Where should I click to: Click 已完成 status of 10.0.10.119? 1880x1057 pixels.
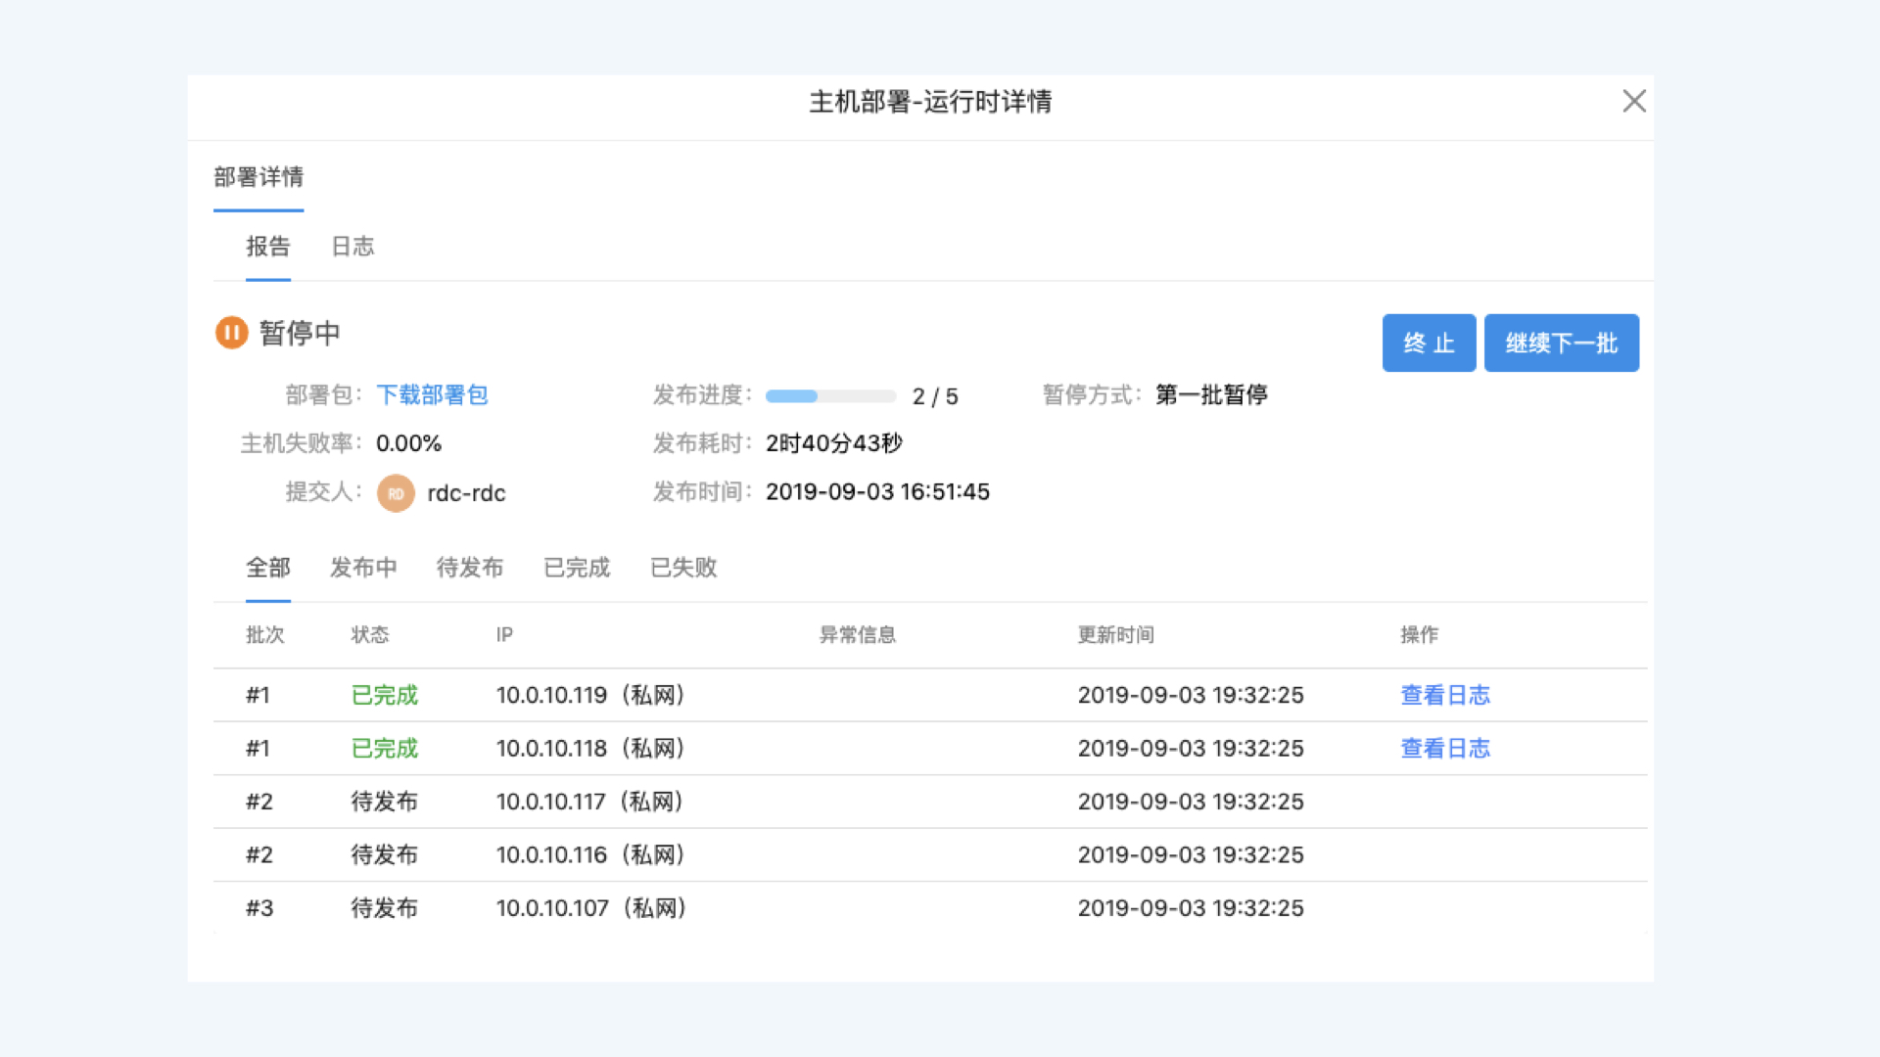(385, 695)
